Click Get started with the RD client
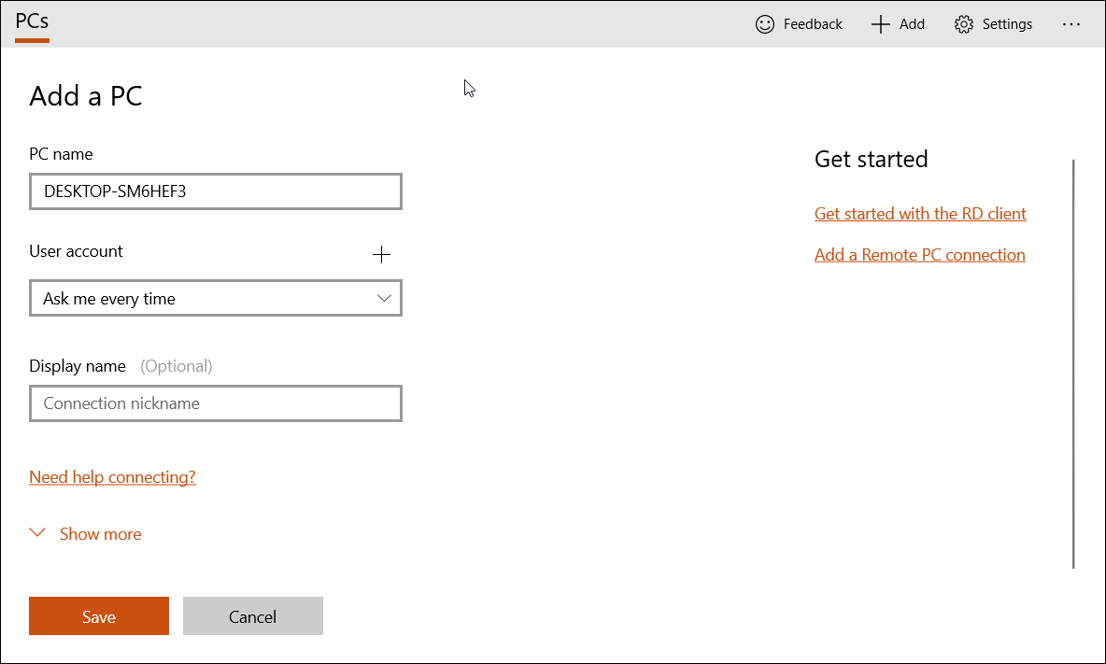 tap(919, 213)
